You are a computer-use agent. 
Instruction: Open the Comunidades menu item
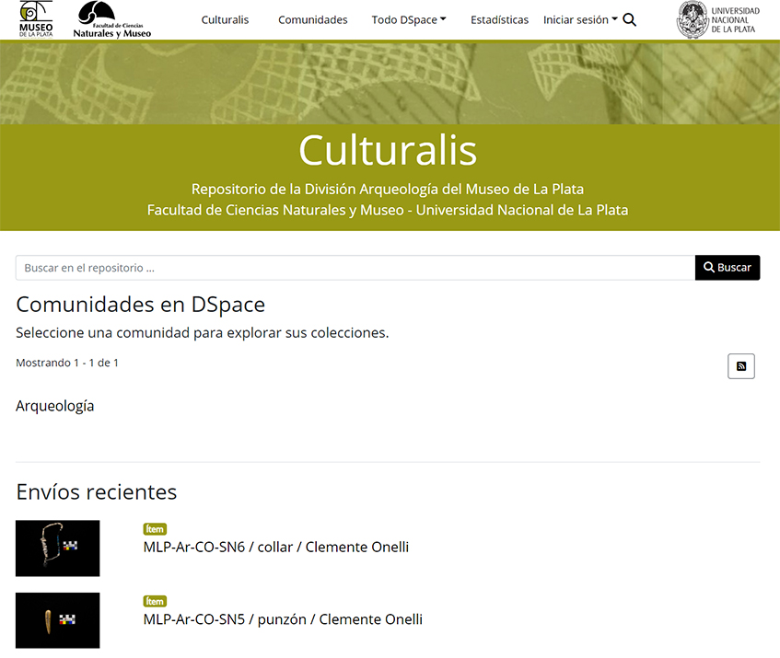[x=313, y=20]
